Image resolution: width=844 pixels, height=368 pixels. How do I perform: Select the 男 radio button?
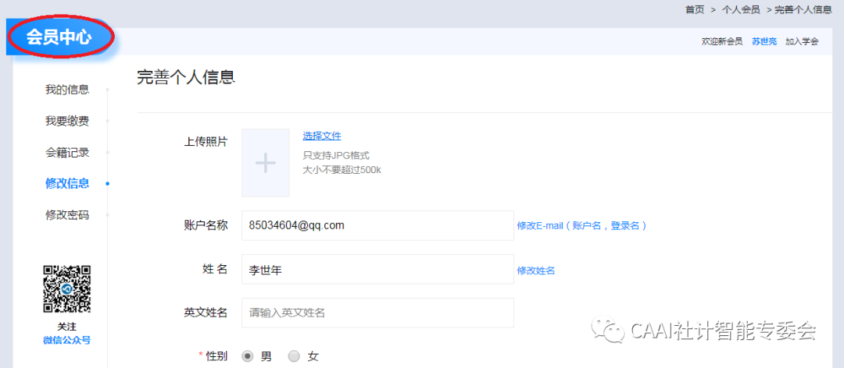248,356
